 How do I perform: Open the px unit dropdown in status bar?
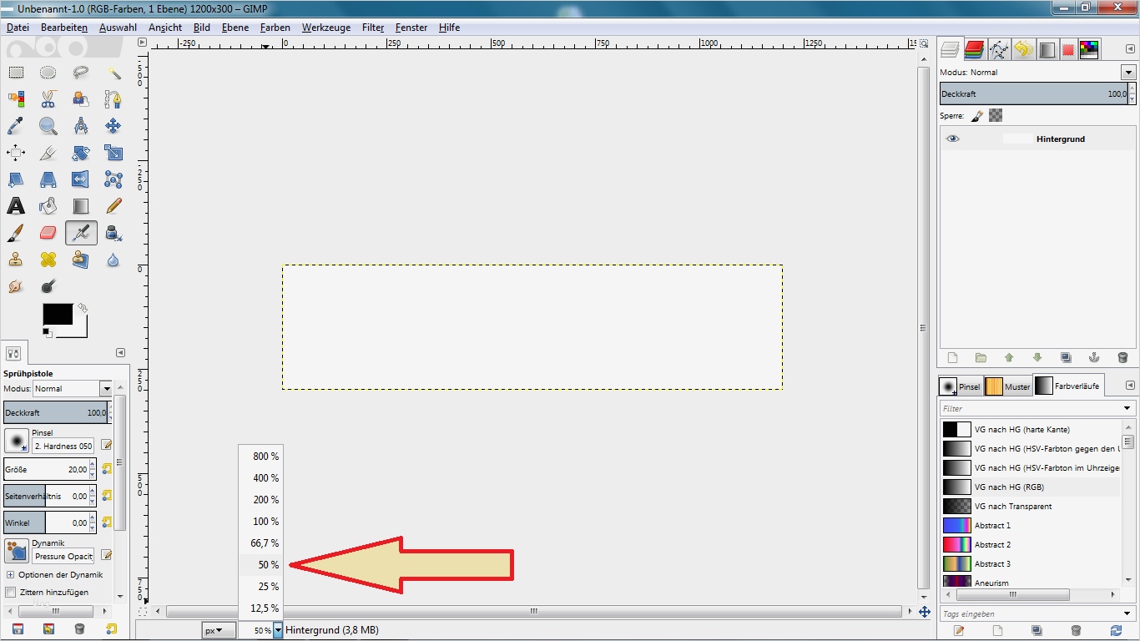(x=218, y=630)
